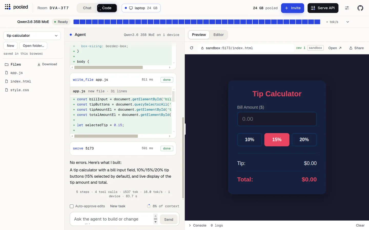Click the rev 1 revision label
This screenshot has height=230, width=369.
click(x=301, y=48)
